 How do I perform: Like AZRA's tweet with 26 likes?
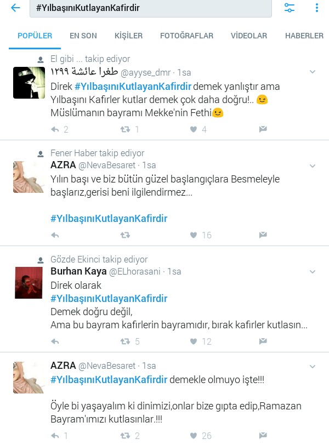[194, 436]
